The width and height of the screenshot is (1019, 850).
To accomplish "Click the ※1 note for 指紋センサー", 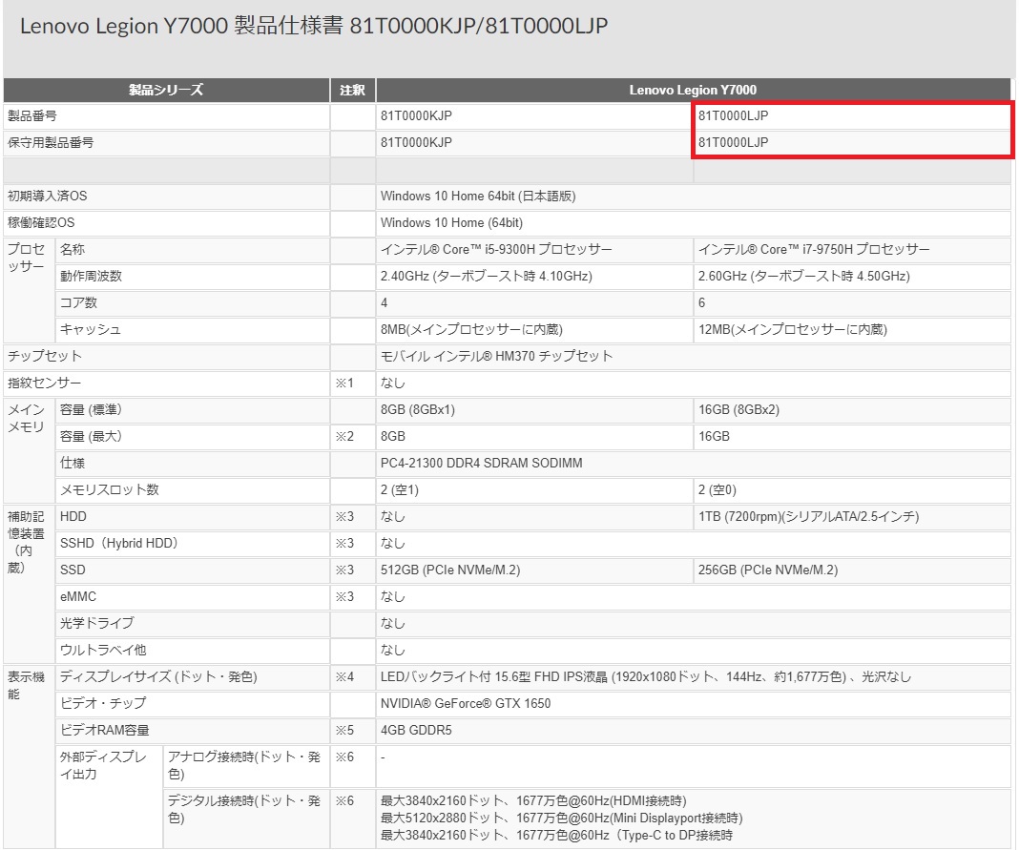I will (x=343, y=383).
